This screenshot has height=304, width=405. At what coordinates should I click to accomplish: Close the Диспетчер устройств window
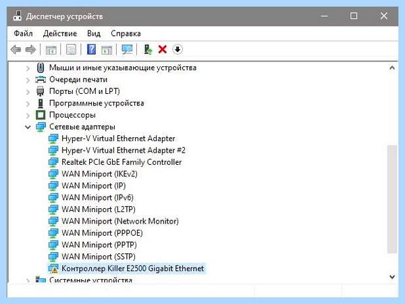[384, 16]
